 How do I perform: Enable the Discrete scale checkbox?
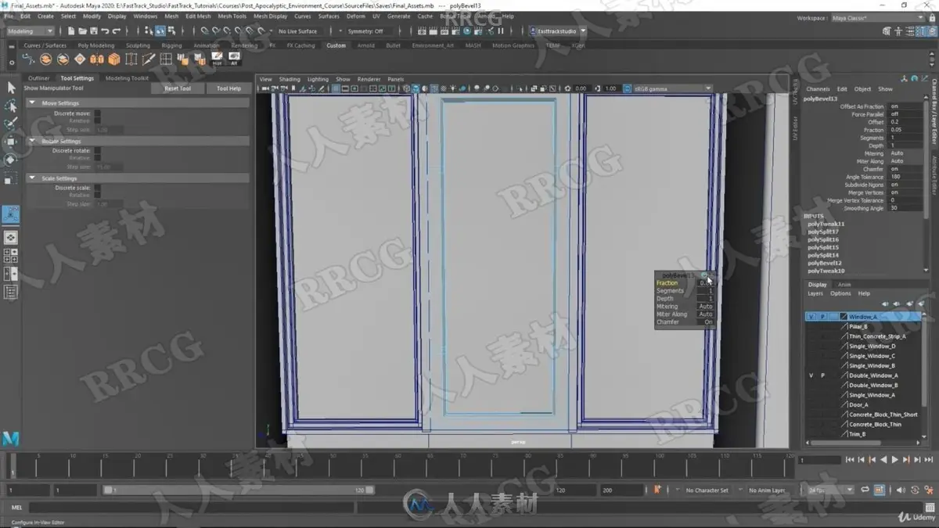97,189
